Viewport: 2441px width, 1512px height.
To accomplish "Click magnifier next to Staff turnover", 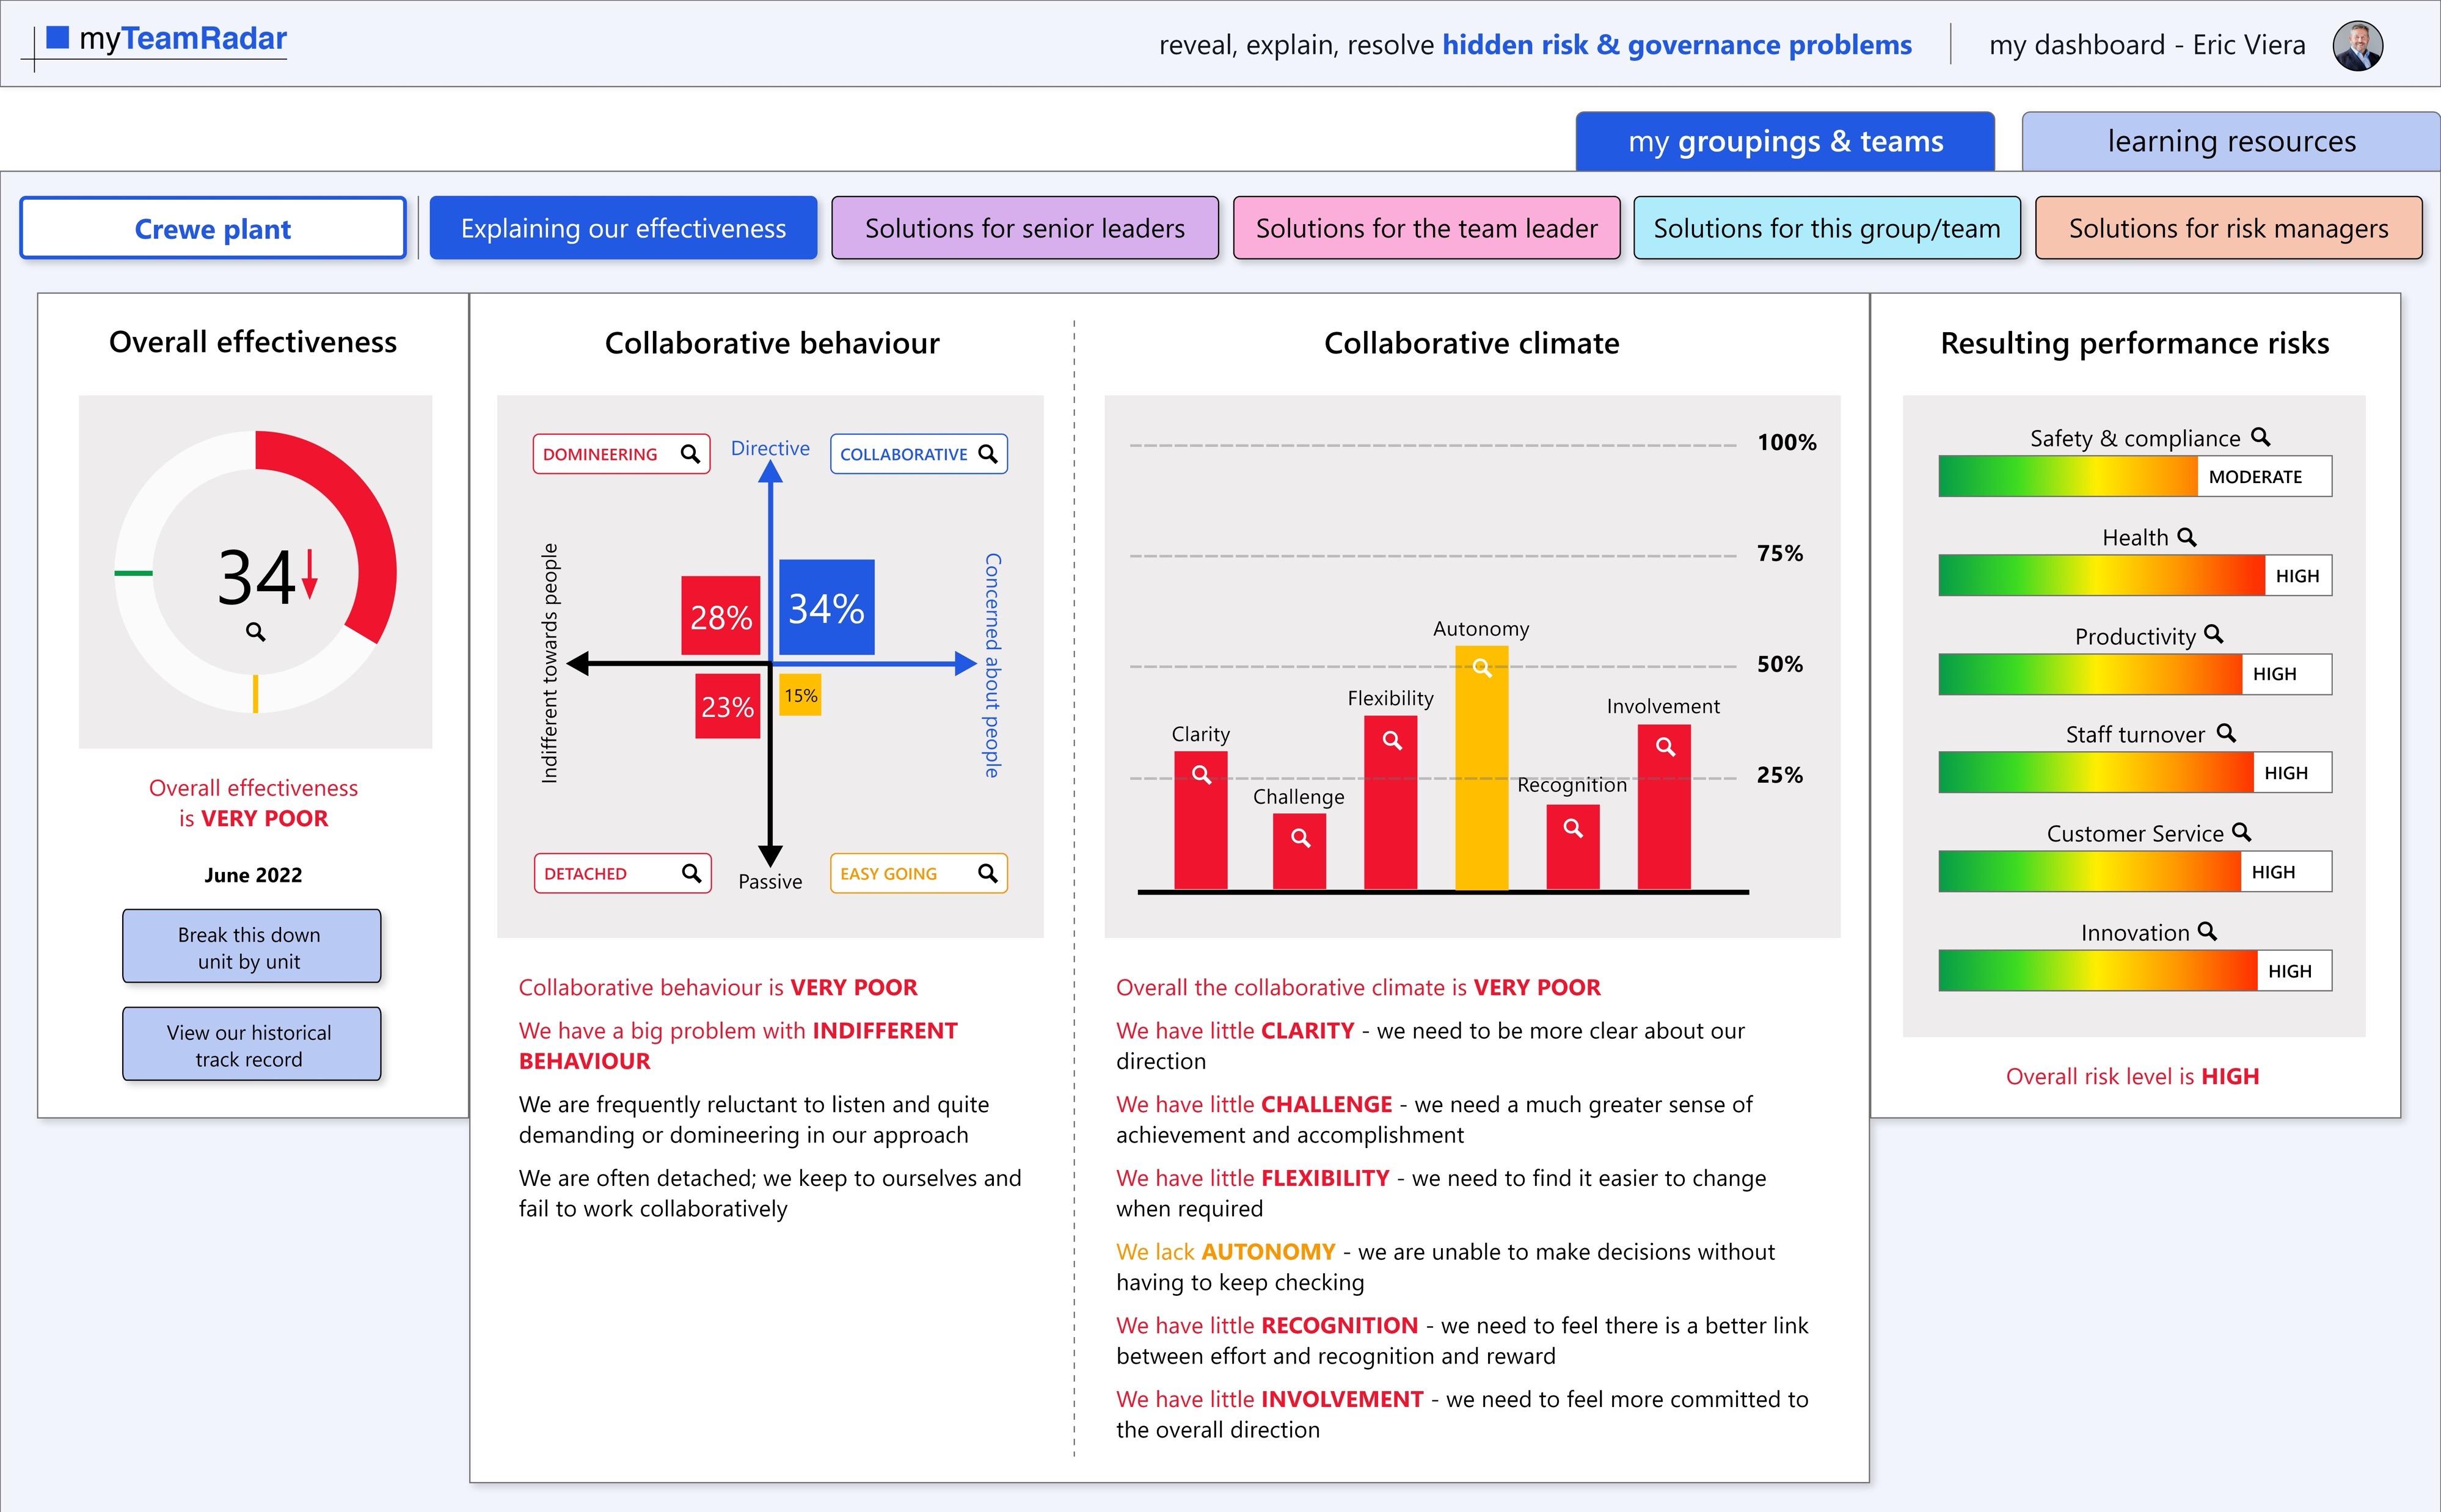I will (2226, 733).
